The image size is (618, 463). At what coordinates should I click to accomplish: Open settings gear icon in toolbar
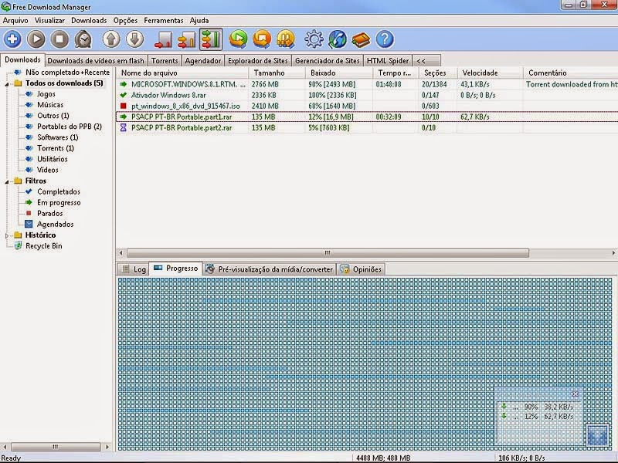click(x=314, y=39)
